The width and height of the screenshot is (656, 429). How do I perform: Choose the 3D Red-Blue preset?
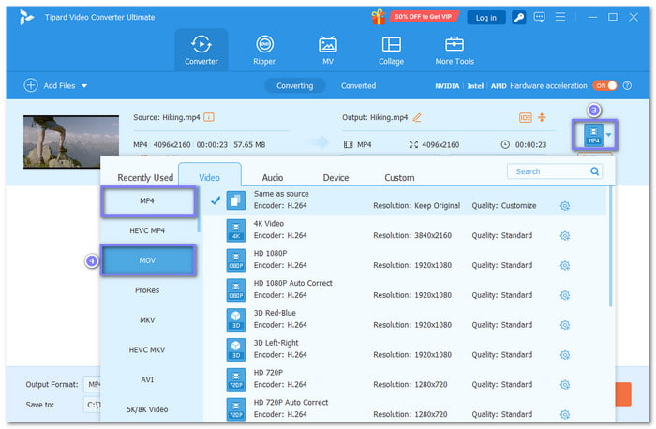coord(405,319)
